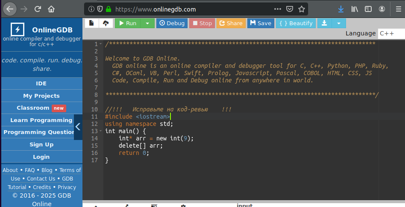
Task: Click line number 10 in the gutter
Action: tap(94, 109)
